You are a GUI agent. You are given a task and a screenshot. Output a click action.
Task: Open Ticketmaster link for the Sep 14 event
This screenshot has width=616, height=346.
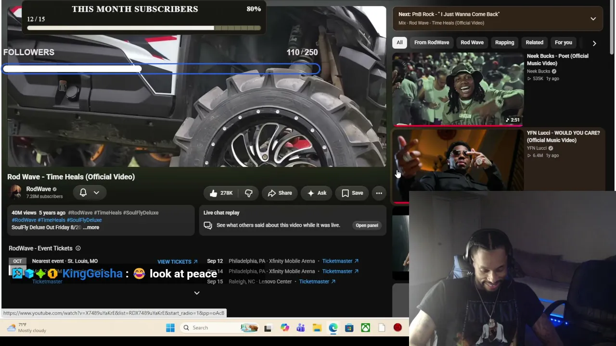click(x=340, y=272)
